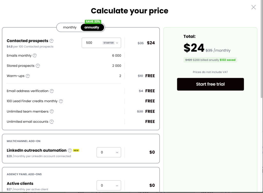Open the Stored prospects info icon
263x193 pixels.
[38, 66]
